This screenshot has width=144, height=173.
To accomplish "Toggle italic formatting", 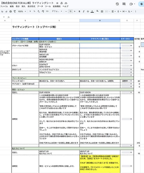I will point(84,11).
